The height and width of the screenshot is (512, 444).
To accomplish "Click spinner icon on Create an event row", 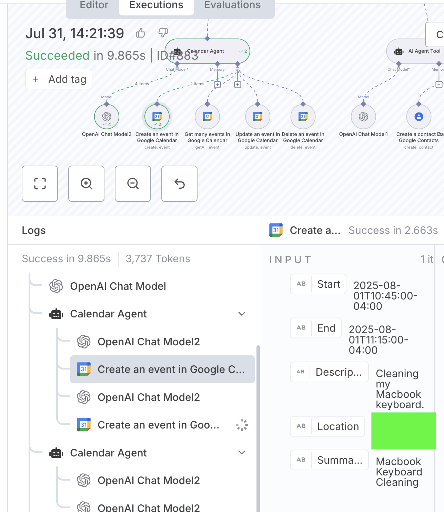I will click(242, 425).
